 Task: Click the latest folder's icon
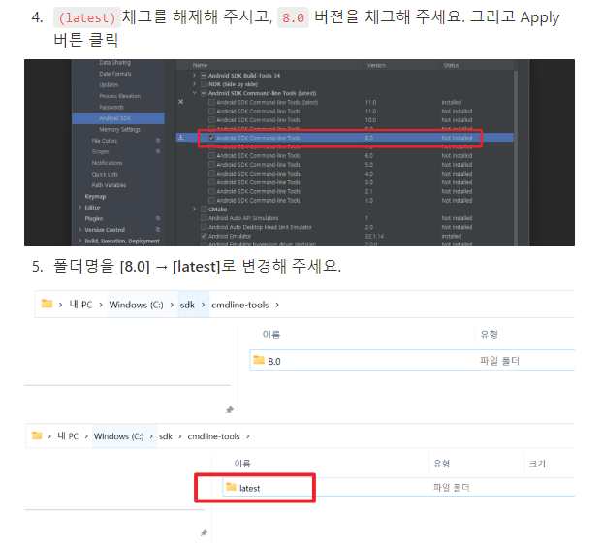[x=231, y=487]
